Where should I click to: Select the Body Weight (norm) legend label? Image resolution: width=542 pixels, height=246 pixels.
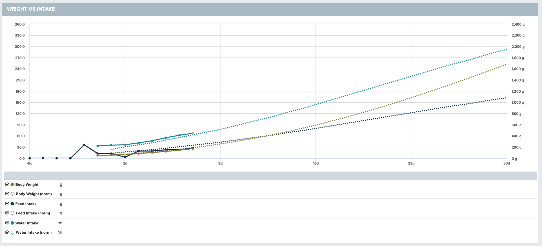click(x=34, y=194)
